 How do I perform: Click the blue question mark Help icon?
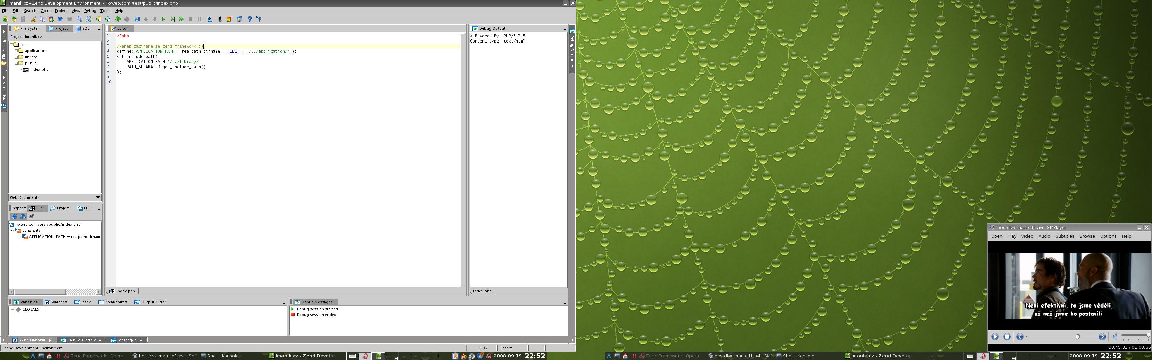point(250,19)
